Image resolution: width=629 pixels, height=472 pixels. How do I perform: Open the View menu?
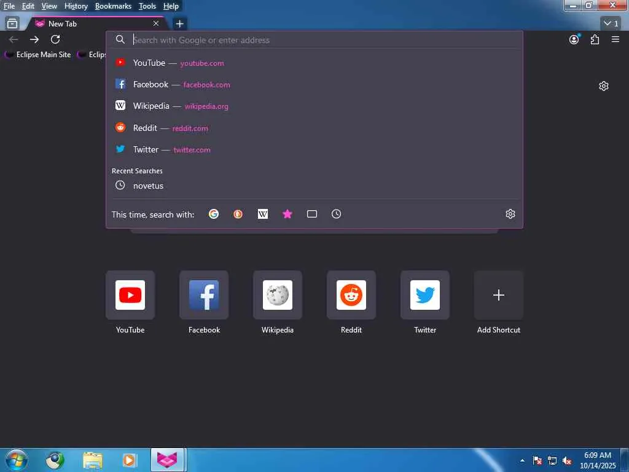click(49, 6)
